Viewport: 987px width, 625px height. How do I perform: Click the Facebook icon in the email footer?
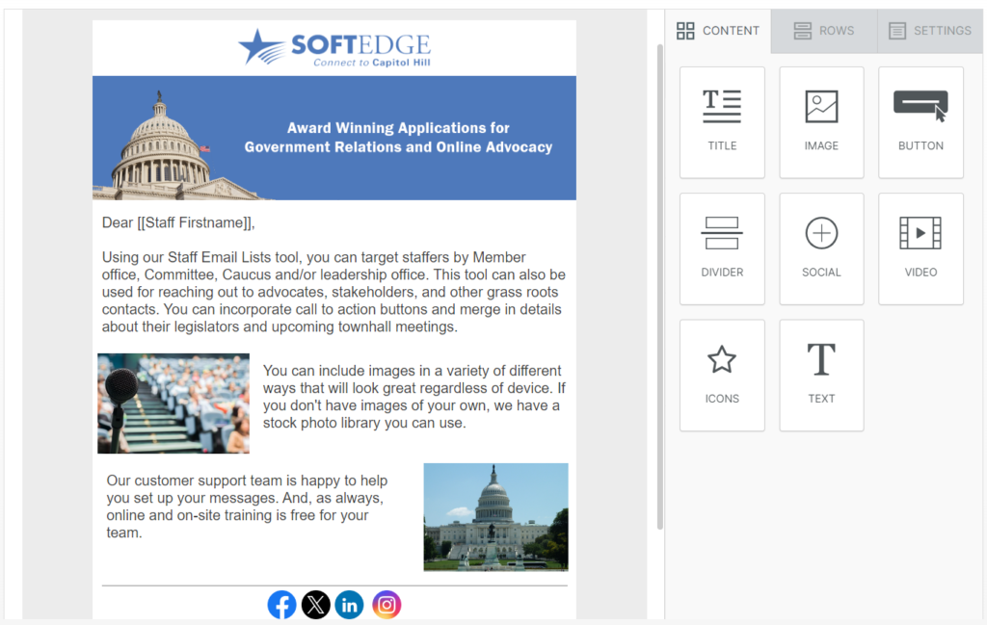282,605
